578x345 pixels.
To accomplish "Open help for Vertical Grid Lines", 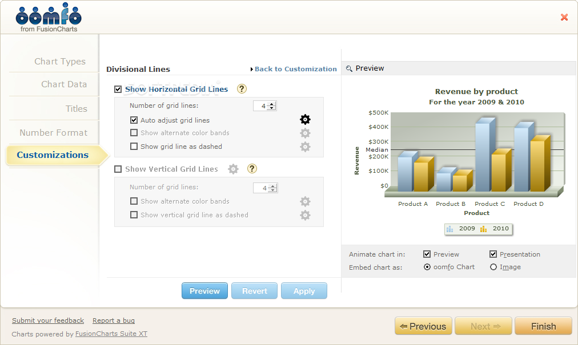I will (252, 169).
